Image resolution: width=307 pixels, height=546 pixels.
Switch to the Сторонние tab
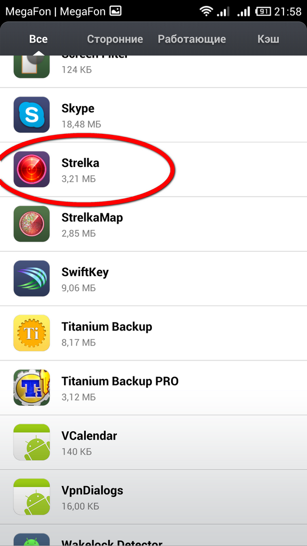pos(115,39)
